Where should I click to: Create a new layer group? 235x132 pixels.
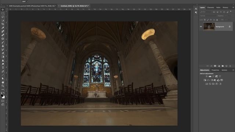[223, 66]
